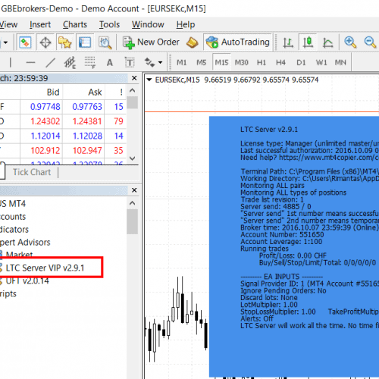Open the MetaEditor book icon

[193, 42]
